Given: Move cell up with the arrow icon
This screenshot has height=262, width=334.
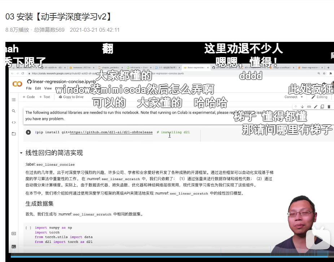Looking at the screenshot, I should 296,106.
